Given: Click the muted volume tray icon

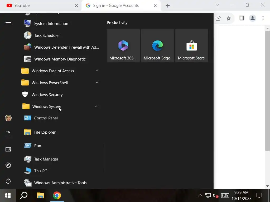Looking at the screenshot, I should point(216,195).
